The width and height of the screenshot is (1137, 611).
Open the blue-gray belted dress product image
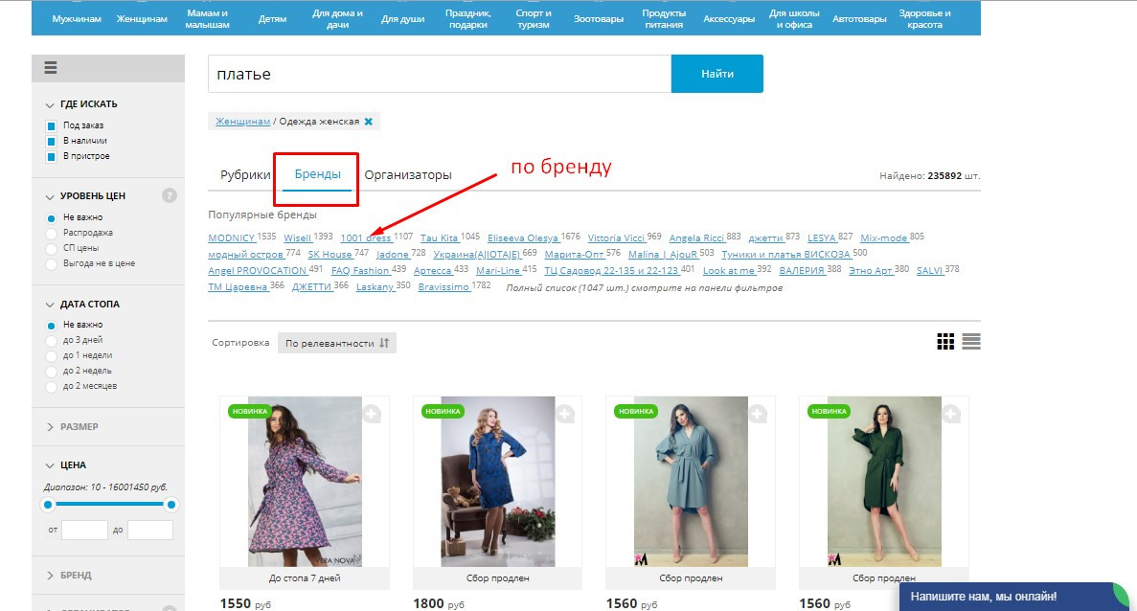click(x=691, y=482)
